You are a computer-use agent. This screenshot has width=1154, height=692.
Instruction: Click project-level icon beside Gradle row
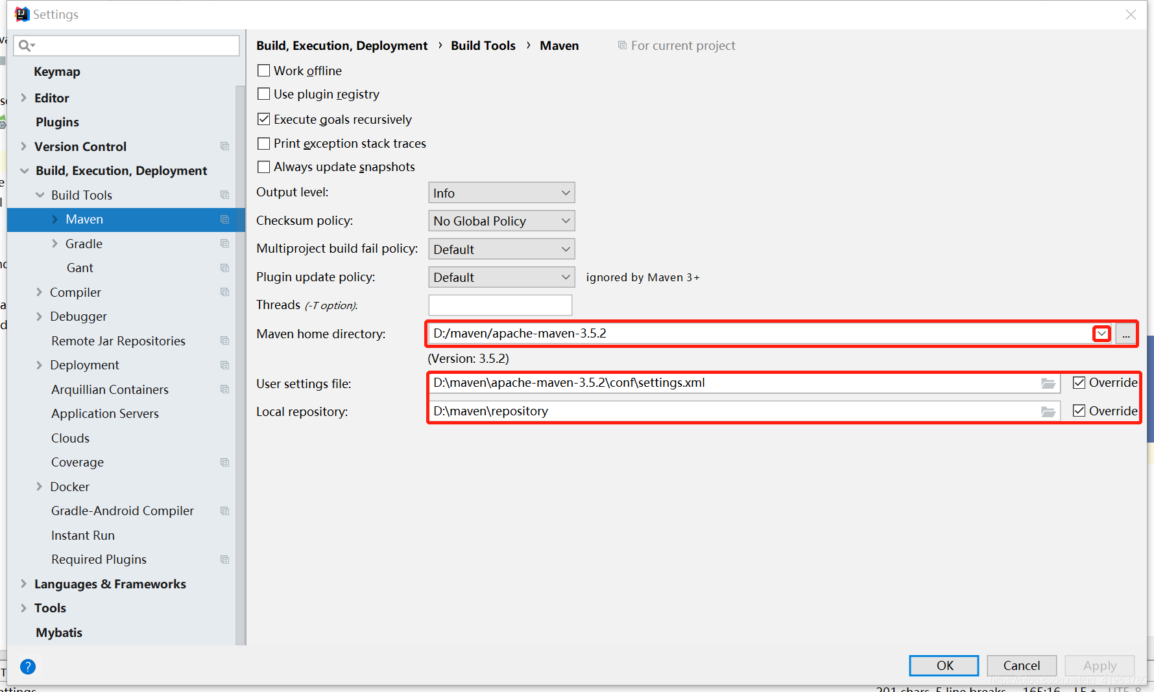point(225,244)
